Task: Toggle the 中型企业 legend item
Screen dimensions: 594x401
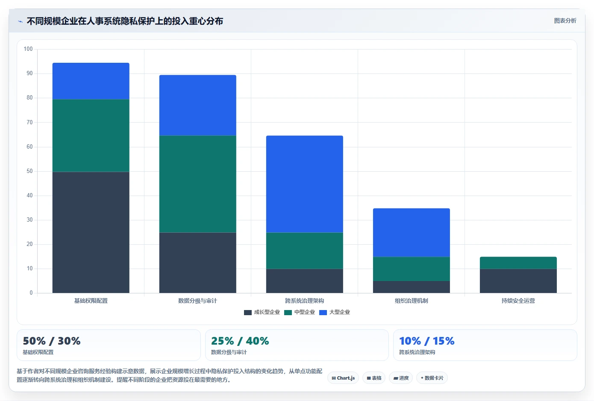Action: click(300, 312)
